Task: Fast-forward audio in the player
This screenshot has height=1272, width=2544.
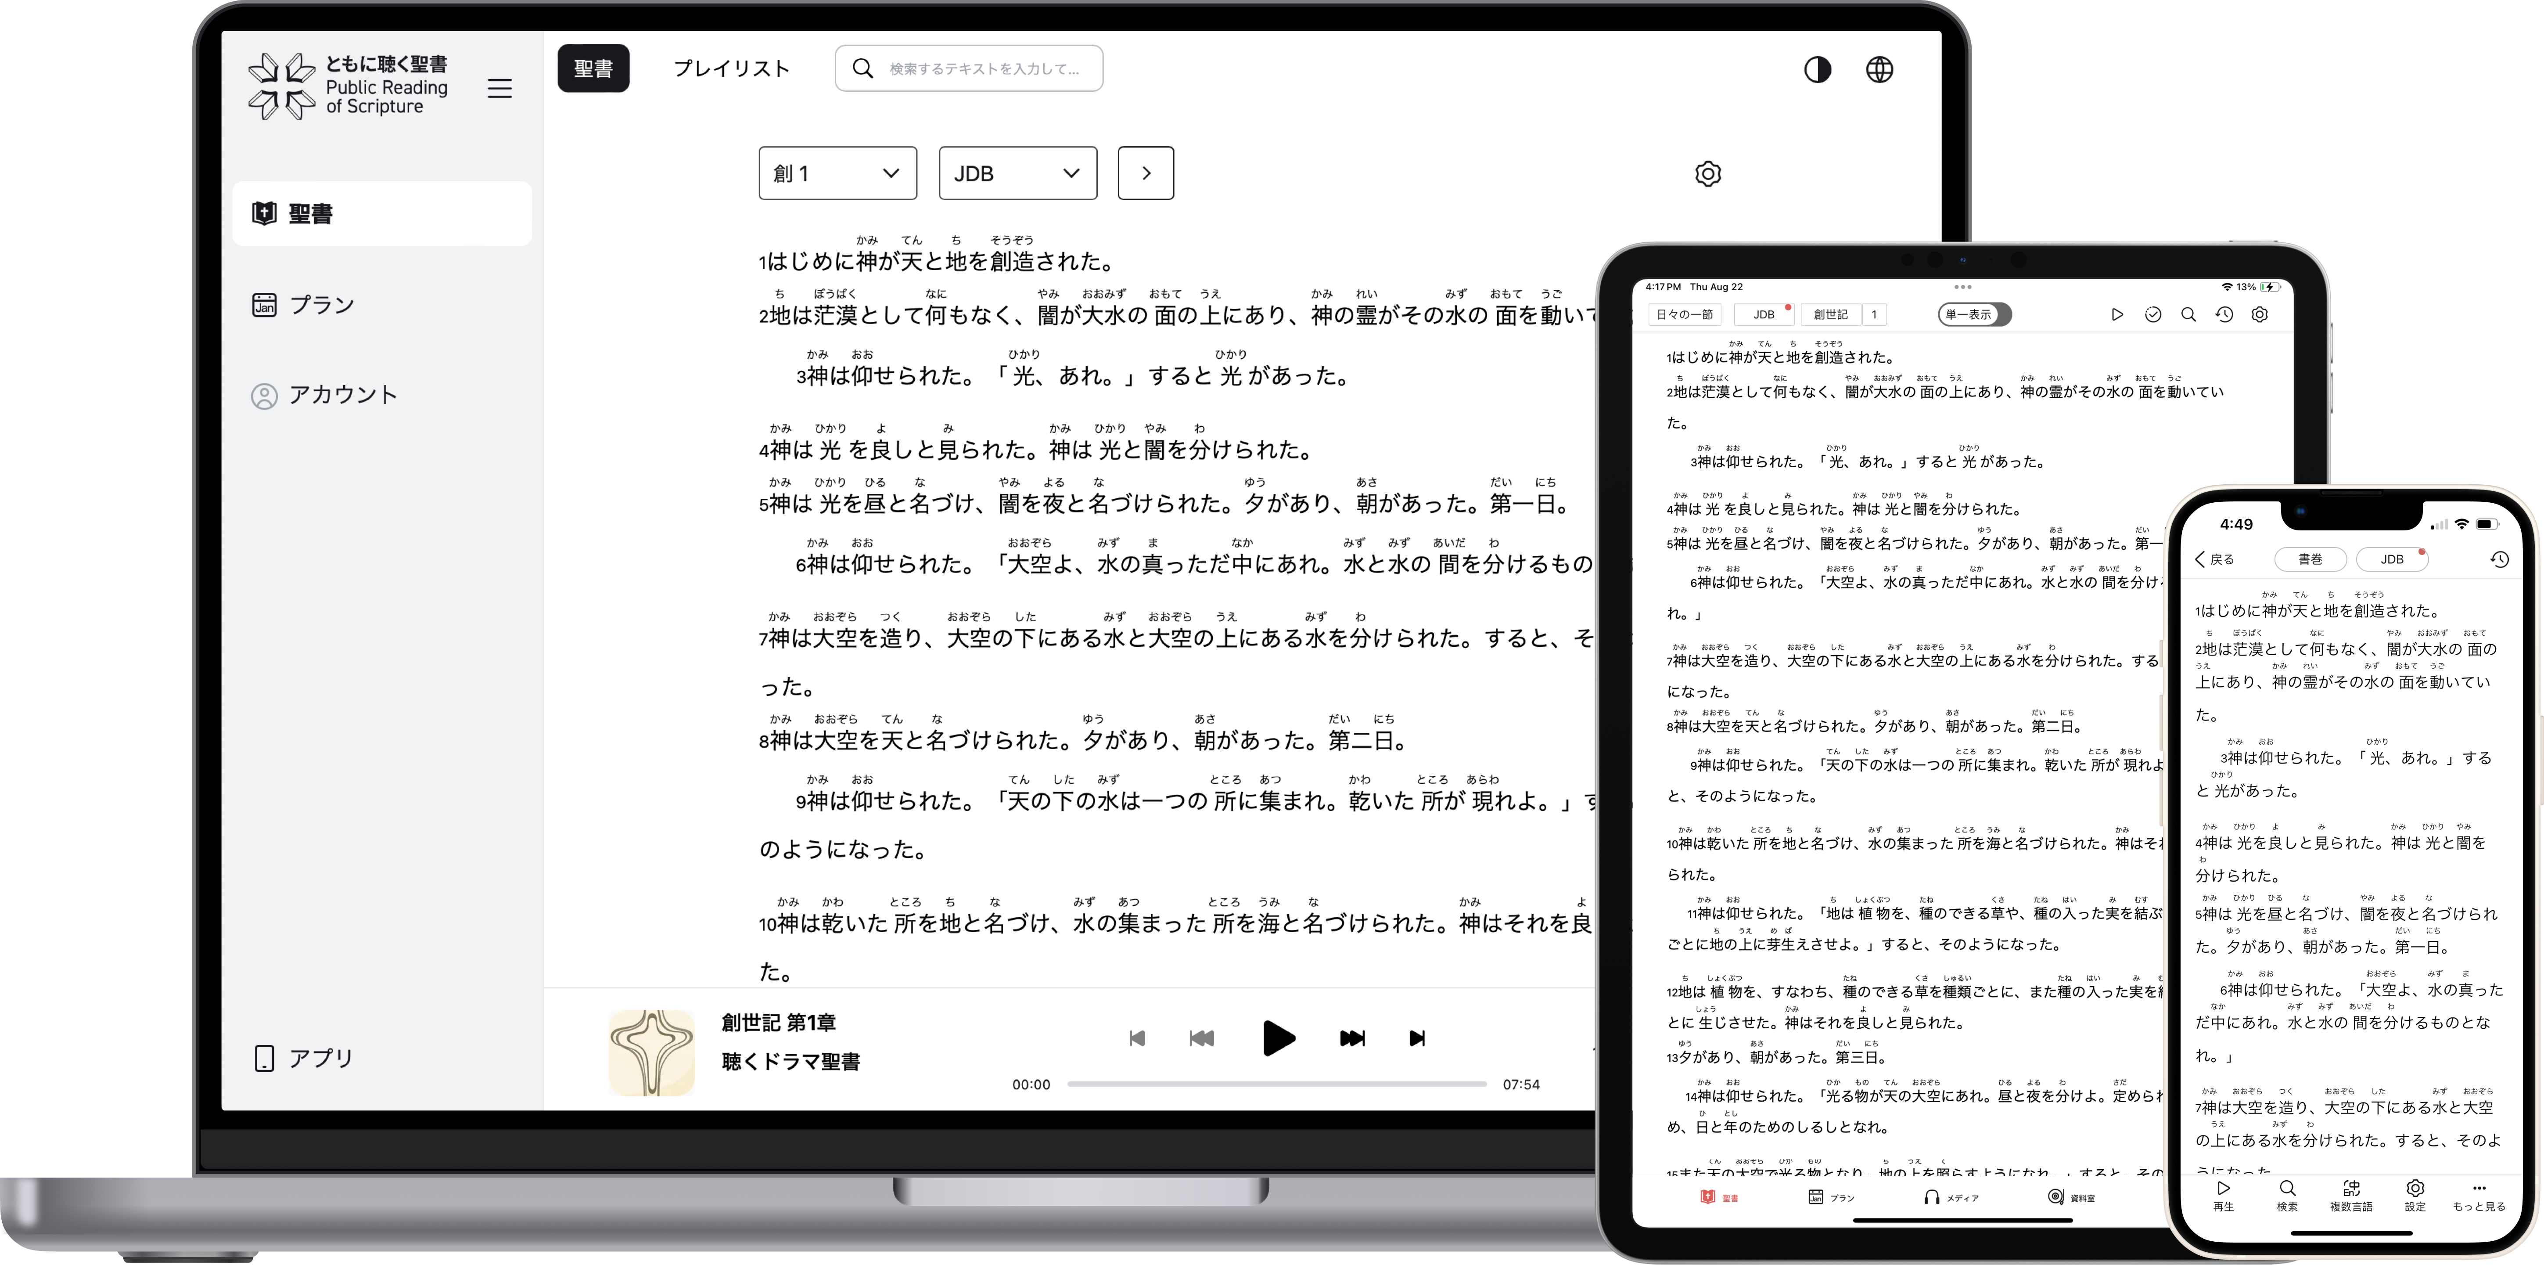Action: coord(1352,1038)
